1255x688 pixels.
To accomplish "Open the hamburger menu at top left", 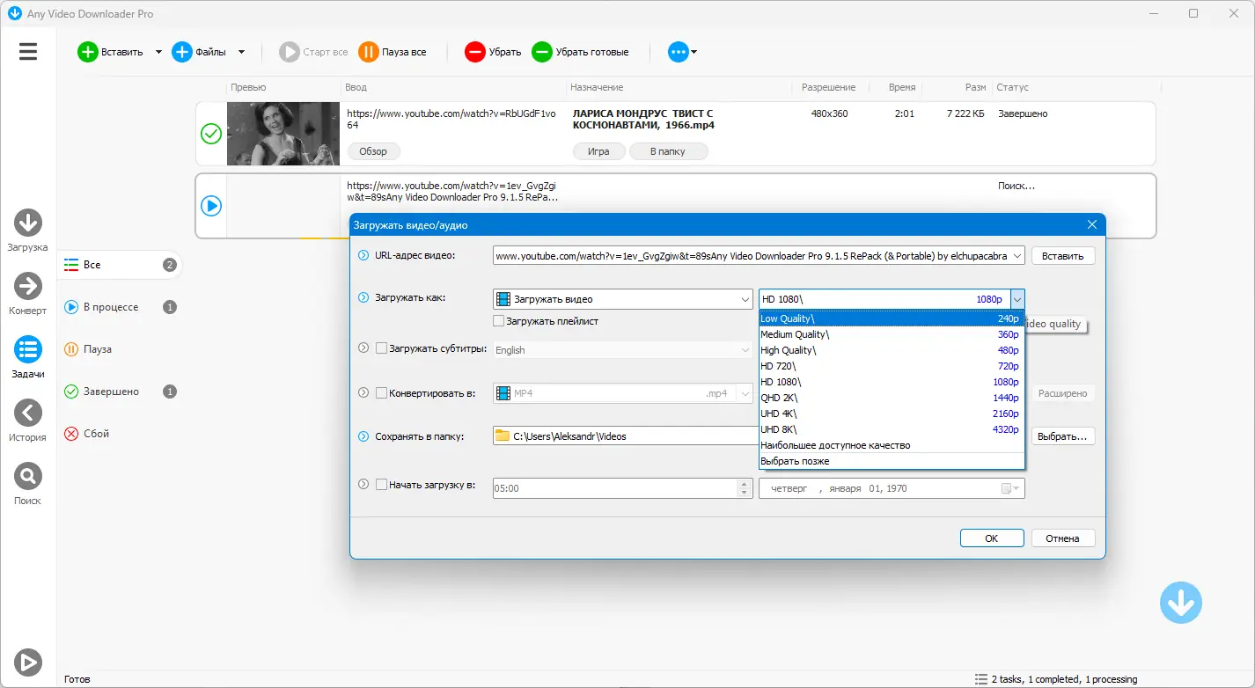I will tap(27, 51).
